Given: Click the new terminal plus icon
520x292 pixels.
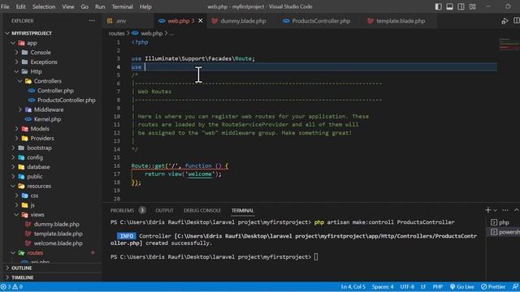Looking at the screenshot, I should (x=487, y=210).
